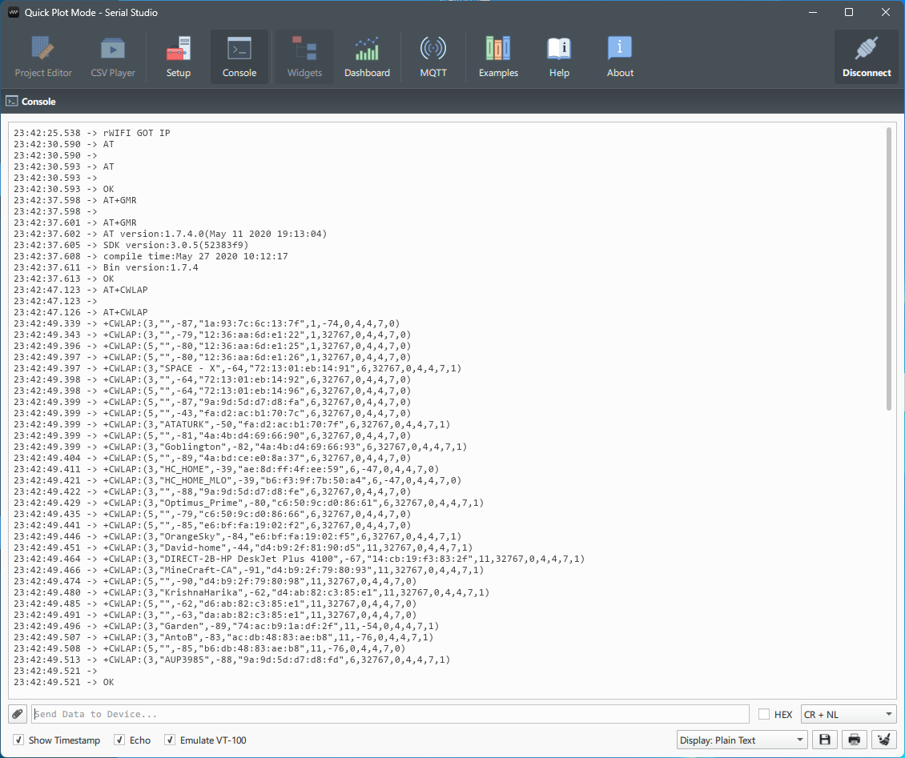
Task: Attach a file with paperclip icon
Action: point(18,714)
